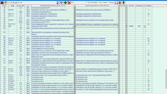This screenshot has width=167, height=94.
Task: Click the vertical scrollbar thumb
Action: 166,79
